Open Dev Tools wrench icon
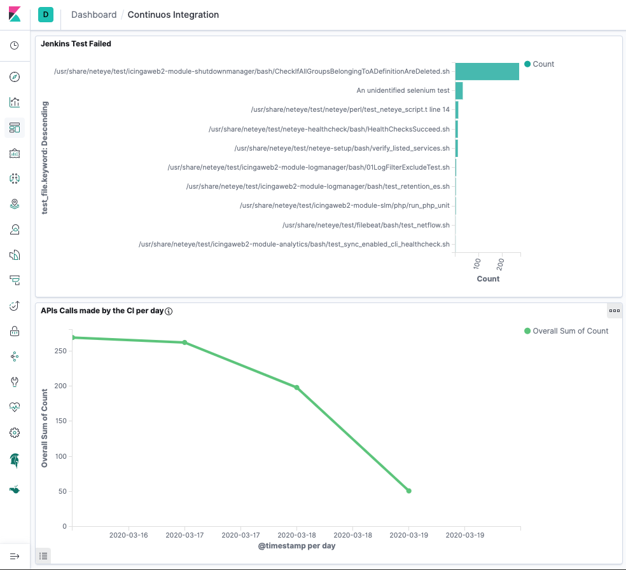This screenshot has height=570, width=626. pos(15,382)
